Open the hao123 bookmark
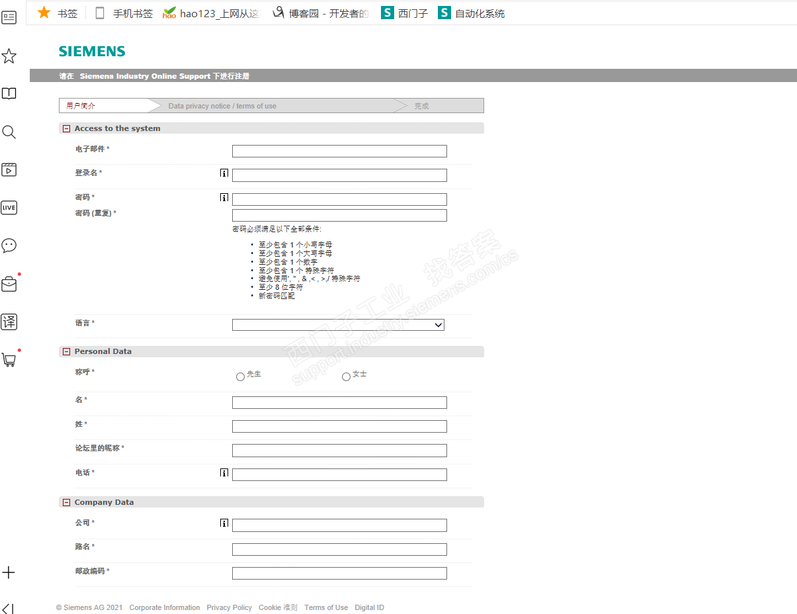Image resolution: width=797 pixels, height=614 pixels. click(211, 13)
